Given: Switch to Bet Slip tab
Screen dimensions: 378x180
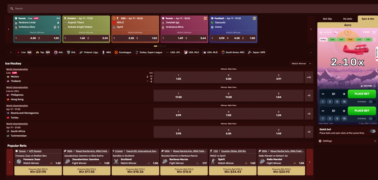Looking at the screenshot, I should point(327,19).
